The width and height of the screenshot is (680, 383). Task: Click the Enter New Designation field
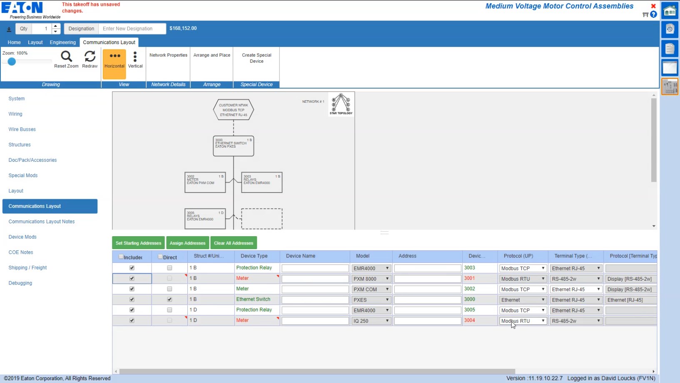132,29
